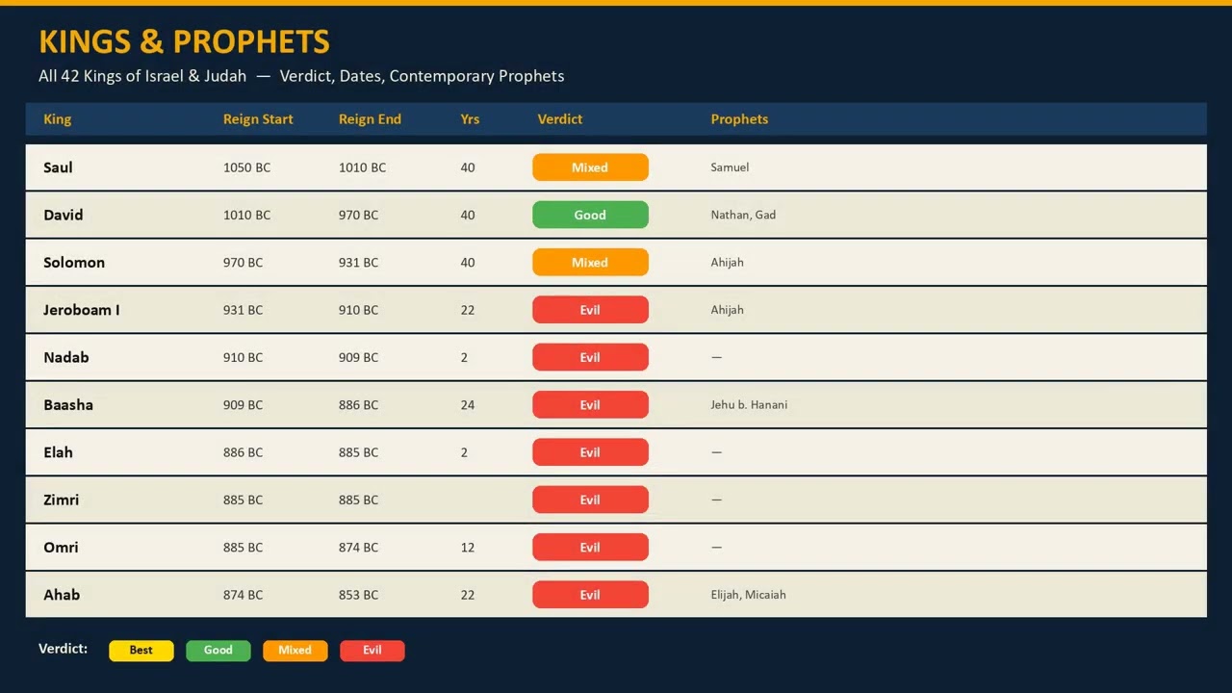Click the Omri row name
This screenshot has height=693, width=1232.
[x=61, y=548]
